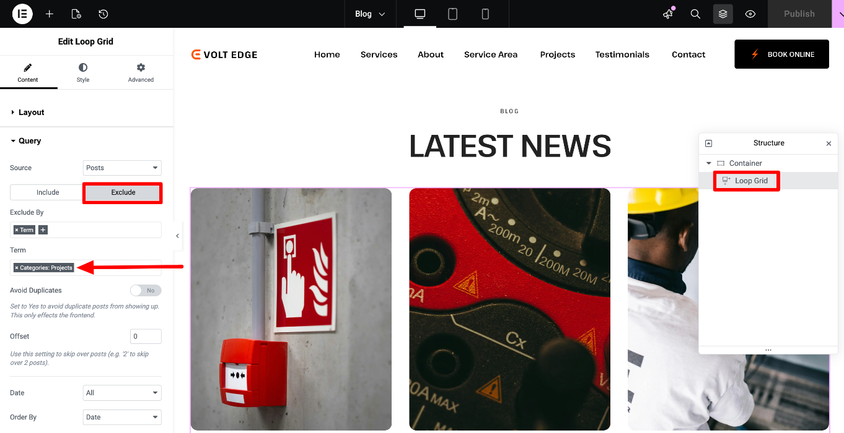Open the What's New megaphone icon
Viewport: 844px width, 433px height.
point(668,14)
